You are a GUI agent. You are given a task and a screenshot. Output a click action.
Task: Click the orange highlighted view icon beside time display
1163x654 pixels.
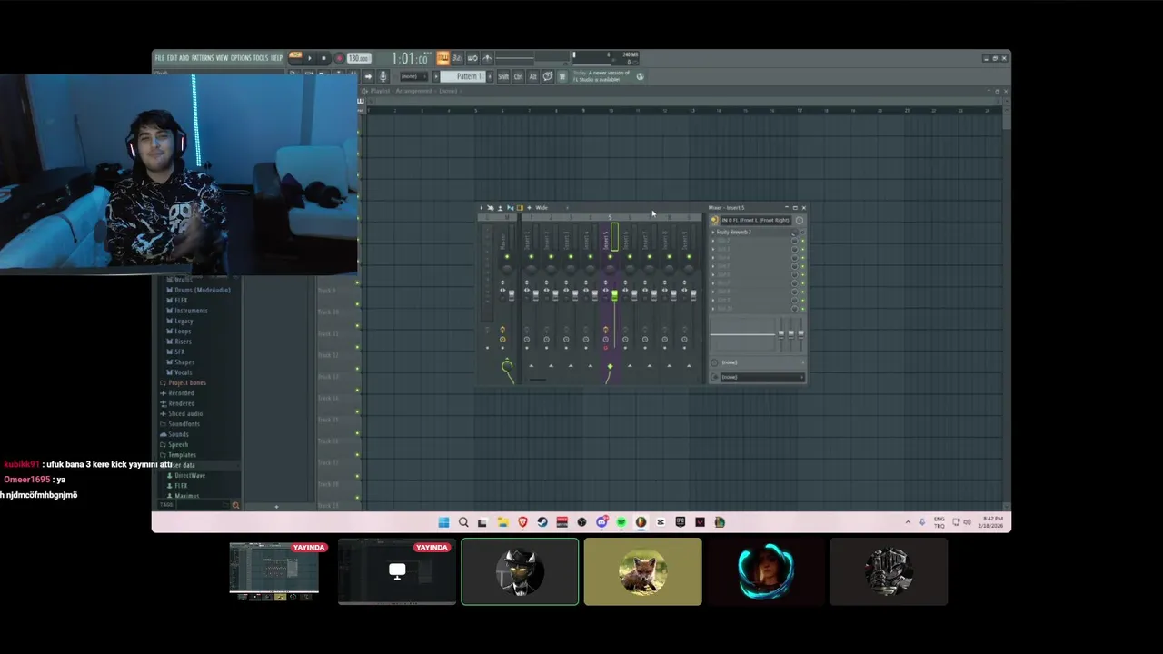[x=442, y=57]
